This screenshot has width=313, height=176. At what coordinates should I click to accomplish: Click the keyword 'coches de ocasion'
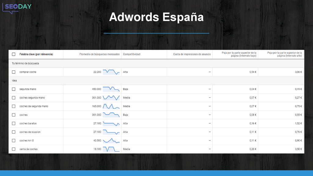pos(30,132)
